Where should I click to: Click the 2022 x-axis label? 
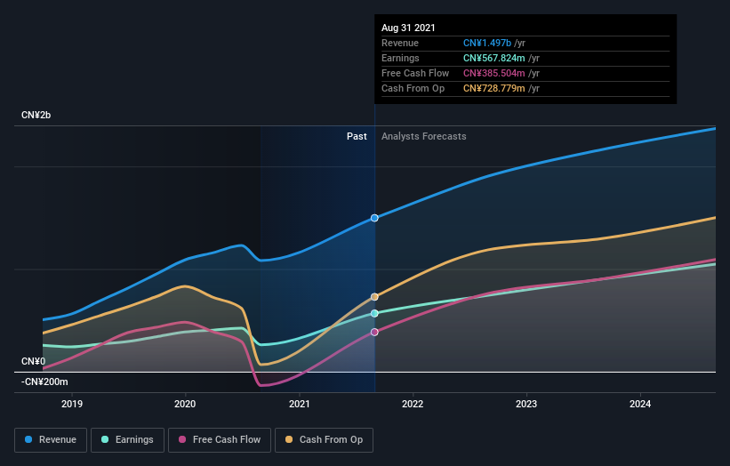413,404
